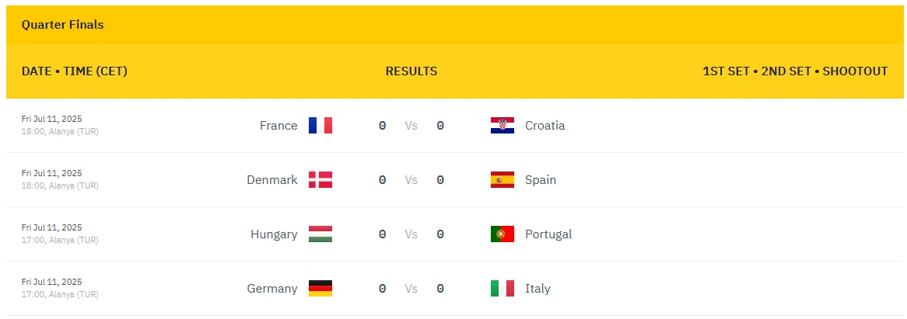The image size is (907, 319).
Task: Click the Croatia flag icon
Action: click(x=502, y=126)
